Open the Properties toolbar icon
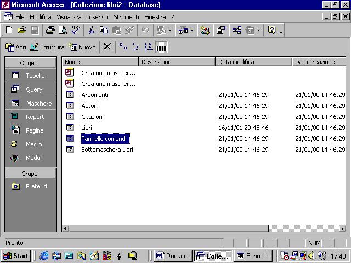The image size is (351, 263). (x=220, y=30)
